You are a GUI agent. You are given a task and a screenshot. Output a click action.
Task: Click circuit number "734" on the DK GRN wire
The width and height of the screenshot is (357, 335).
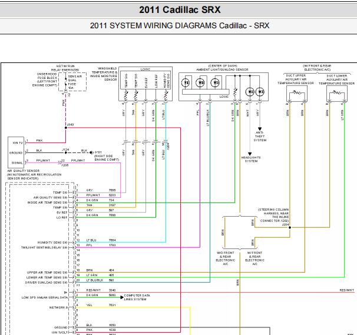pyautogui.click(x=111, y=200)
